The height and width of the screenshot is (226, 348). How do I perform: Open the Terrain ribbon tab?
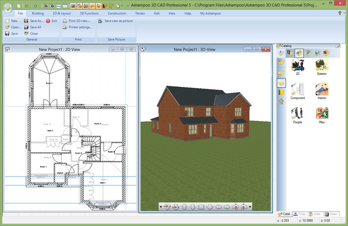pyautogui.click(x=139, y=13)
